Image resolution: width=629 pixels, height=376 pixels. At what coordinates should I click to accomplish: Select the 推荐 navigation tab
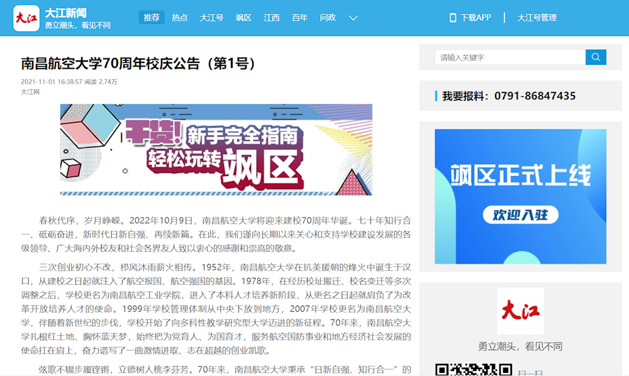tap(152, 18)
